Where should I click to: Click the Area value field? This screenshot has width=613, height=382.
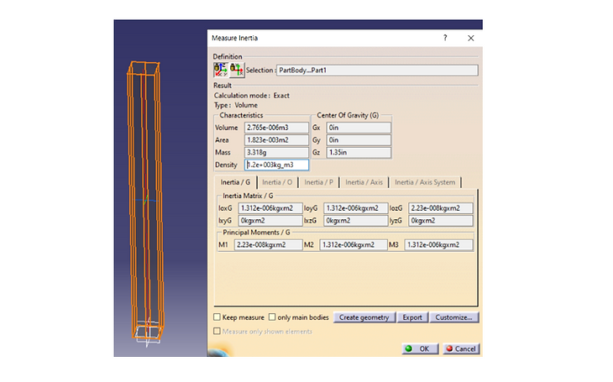pyautogui.click(x=276, y=140)
